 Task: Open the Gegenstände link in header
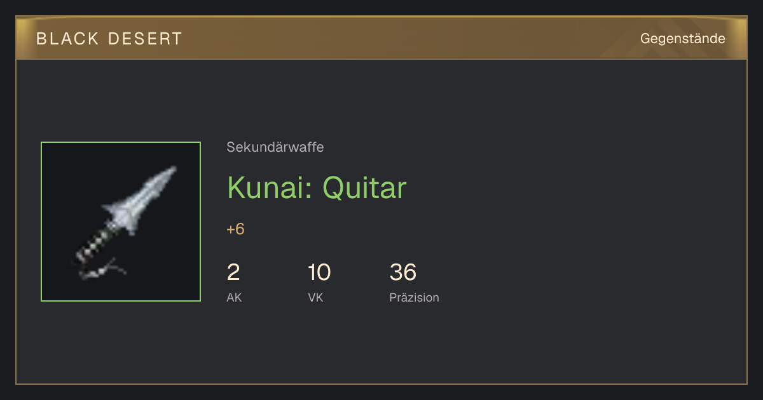[682, 39]
